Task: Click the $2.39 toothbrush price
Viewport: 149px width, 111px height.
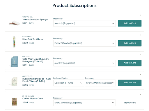Action: [x=25, y=43]
